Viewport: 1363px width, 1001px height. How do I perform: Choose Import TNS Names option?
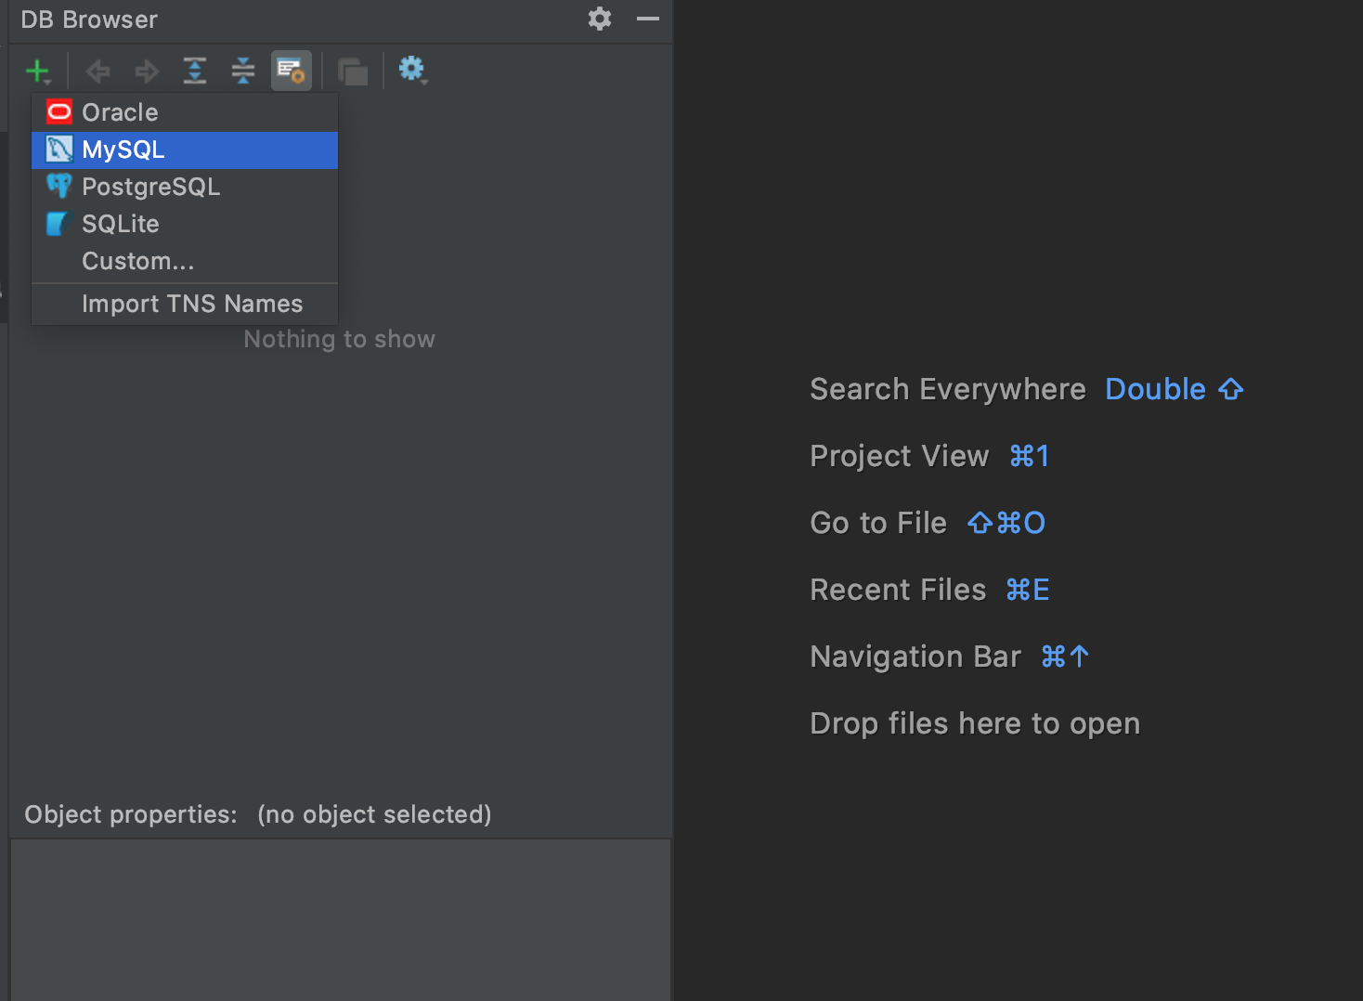185,304
